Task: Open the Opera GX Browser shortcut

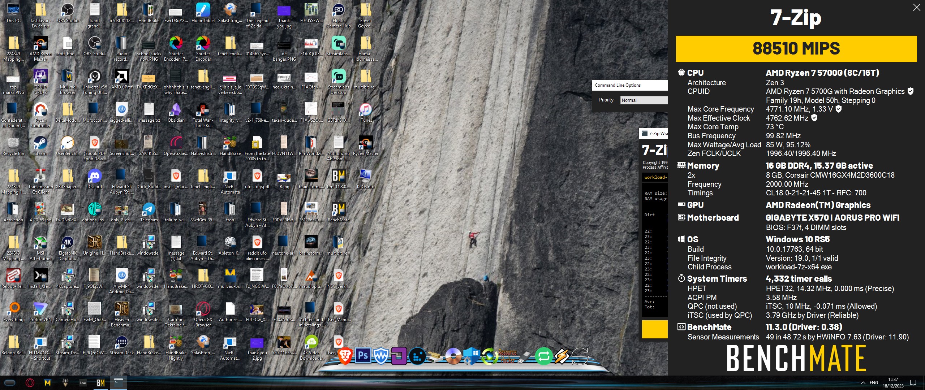Action: click(x=203, y=315)
